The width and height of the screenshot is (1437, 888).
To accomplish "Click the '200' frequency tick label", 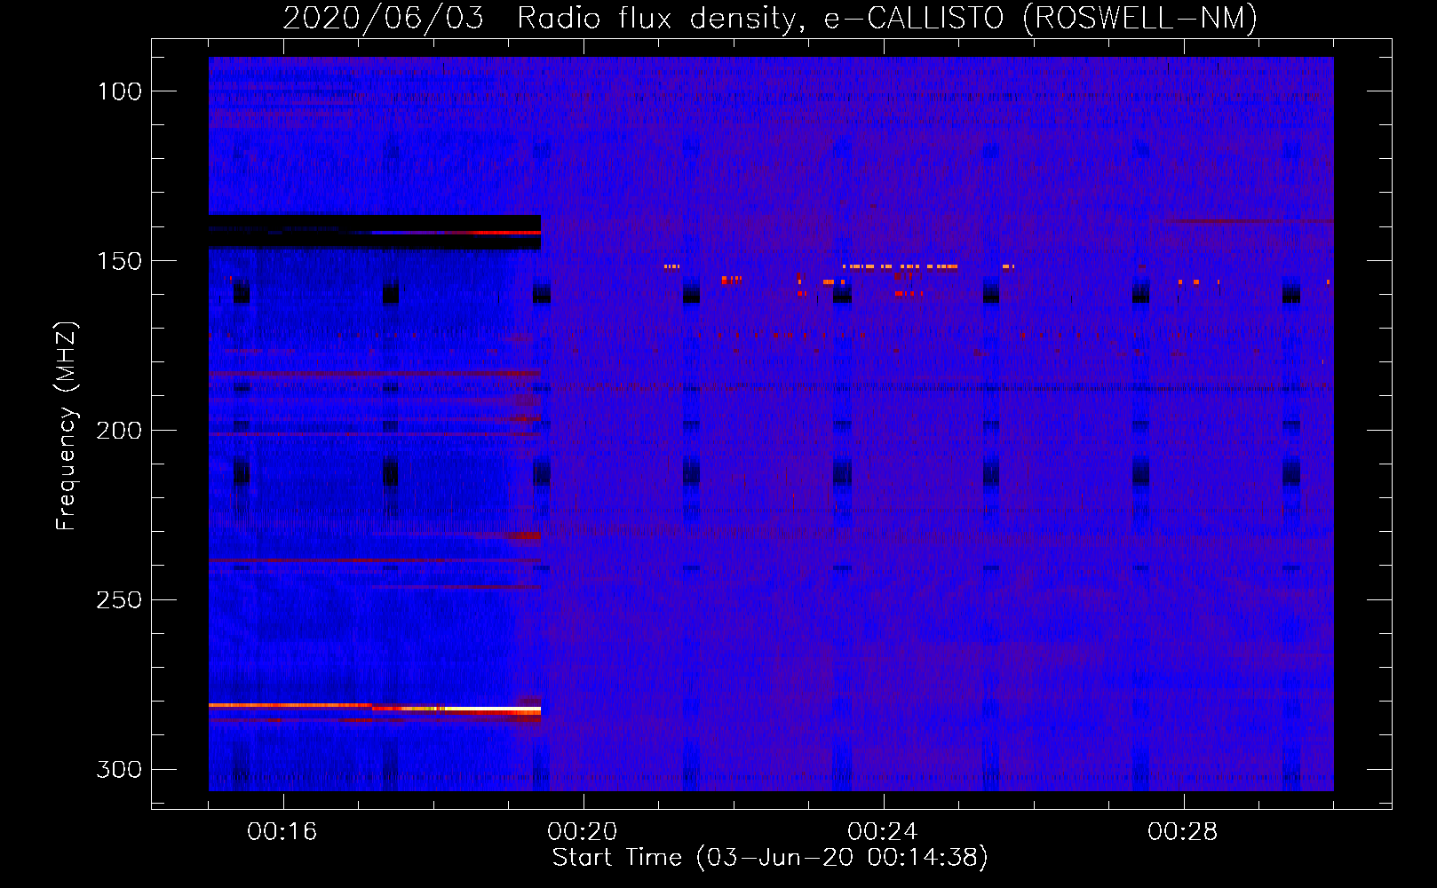I will [x=120, y=431].
